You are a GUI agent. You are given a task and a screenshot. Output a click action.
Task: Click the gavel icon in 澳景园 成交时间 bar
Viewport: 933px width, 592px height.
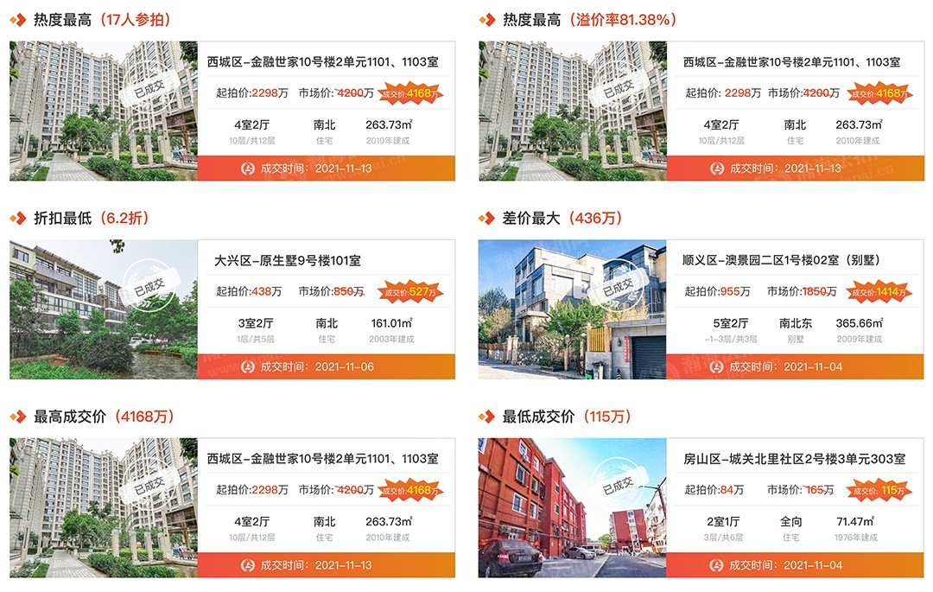717,367
